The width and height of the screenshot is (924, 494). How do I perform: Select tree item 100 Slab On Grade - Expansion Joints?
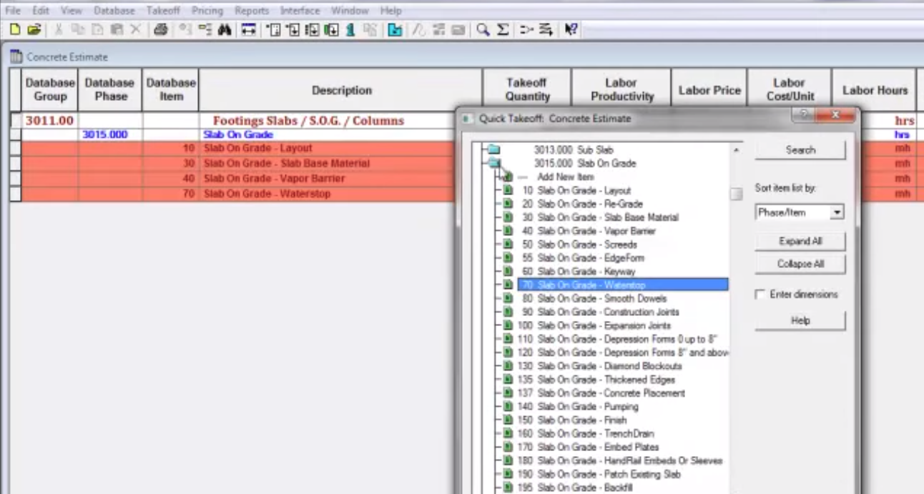(x=594, y=326)
